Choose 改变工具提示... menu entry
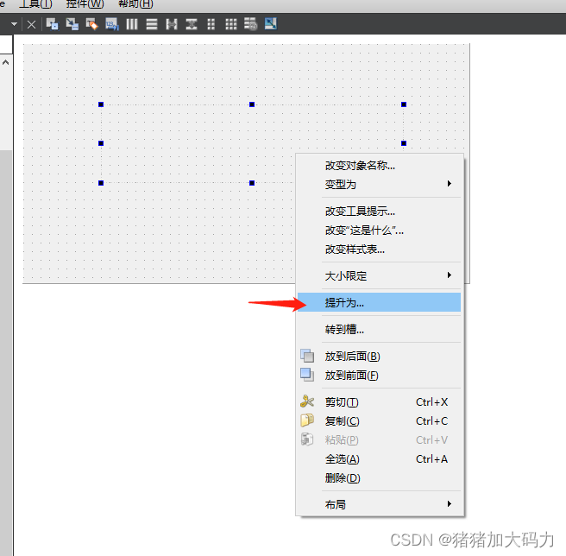This screenshot has height=556, width=566. [379, 211]
